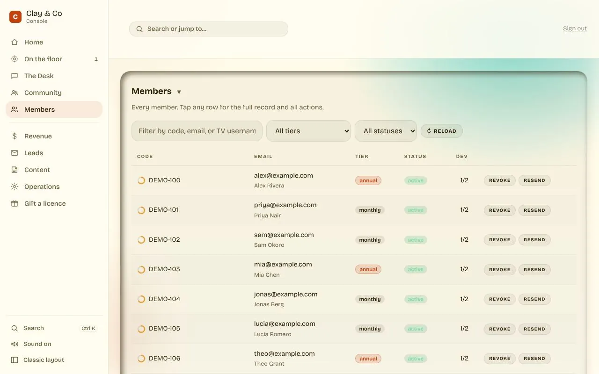The image size is (599, 374).
Task: Go to the Home page
Action: [54, 42]
